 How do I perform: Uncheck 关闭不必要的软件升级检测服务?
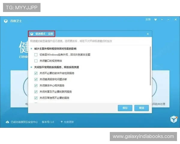pyautogui.click(x=36, y=73)
